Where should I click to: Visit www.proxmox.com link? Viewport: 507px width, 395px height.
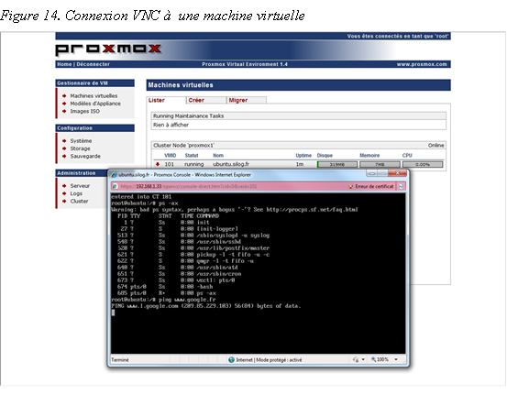[x=422, y=64]
